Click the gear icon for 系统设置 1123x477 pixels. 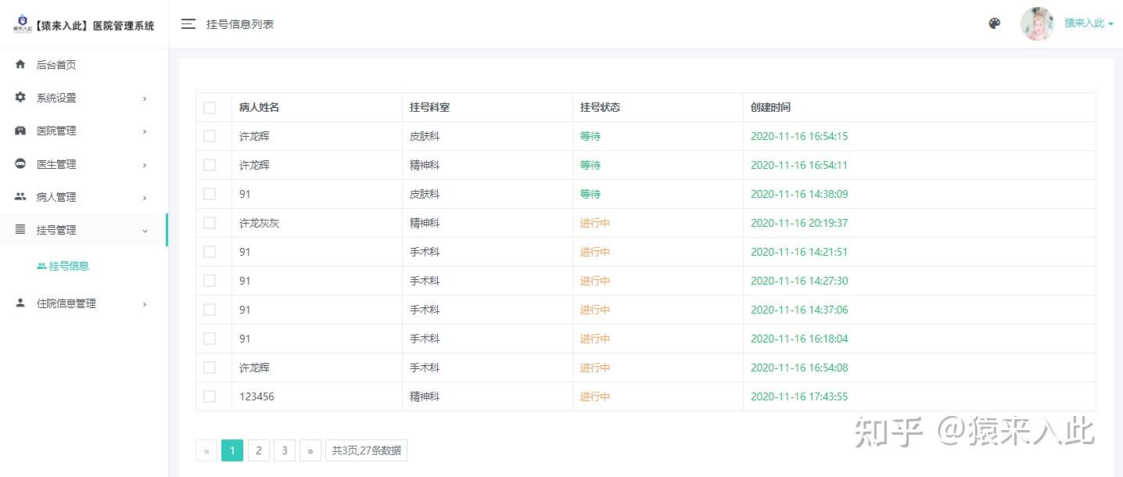20,98
